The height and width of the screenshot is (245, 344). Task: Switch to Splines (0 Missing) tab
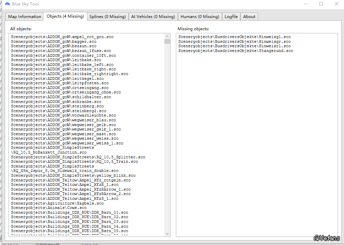tap(107, 17)
